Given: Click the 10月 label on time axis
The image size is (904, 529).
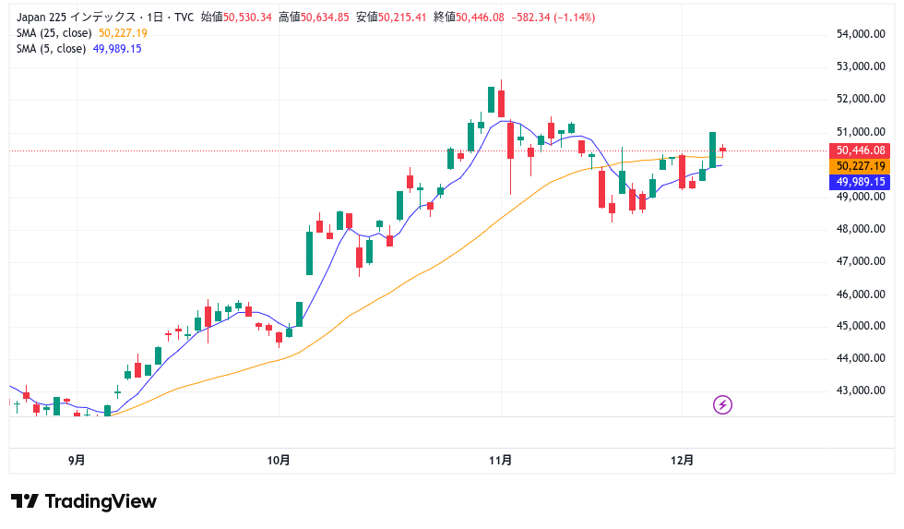Looking at the screenshot, I should click(279, 459).
